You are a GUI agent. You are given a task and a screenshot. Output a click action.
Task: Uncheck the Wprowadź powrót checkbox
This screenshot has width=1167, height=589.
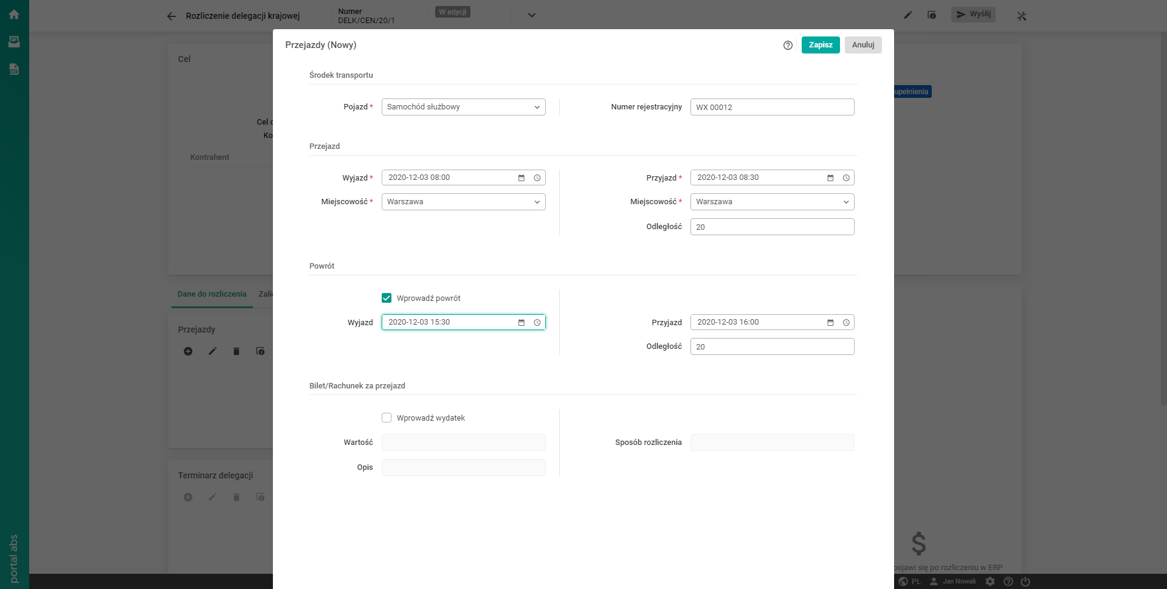pos(387,298)
